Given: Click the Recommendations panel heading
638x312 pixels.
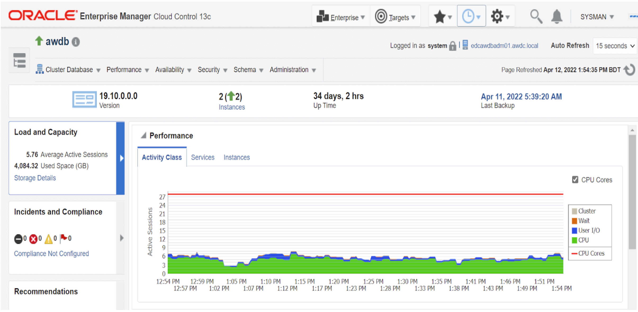Looking at the screenshot, I should pyautogui.click(x=46, y=291).
